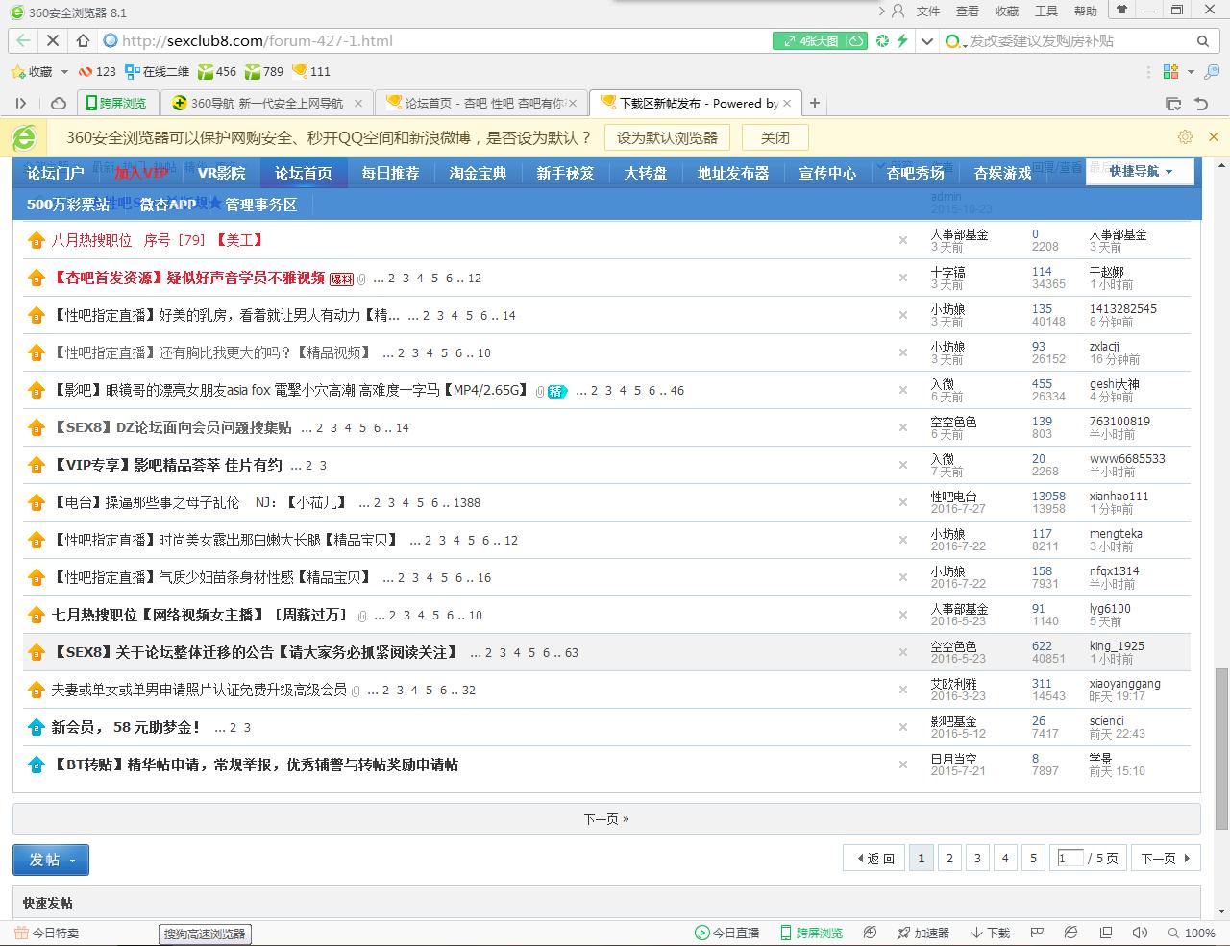Click the green lightning speed mode icon
Viewport: 1230px width, 946px height.
tap(901, 41)
